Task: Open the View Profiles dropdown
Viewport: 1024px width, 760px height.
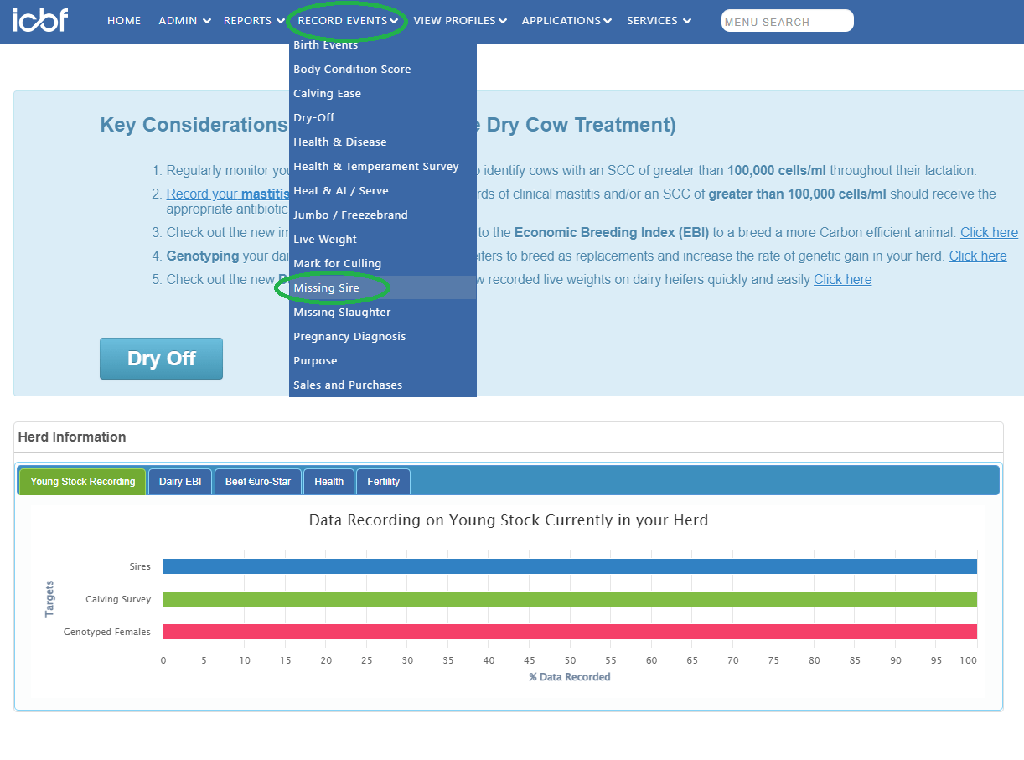Action: coord(459,21)
